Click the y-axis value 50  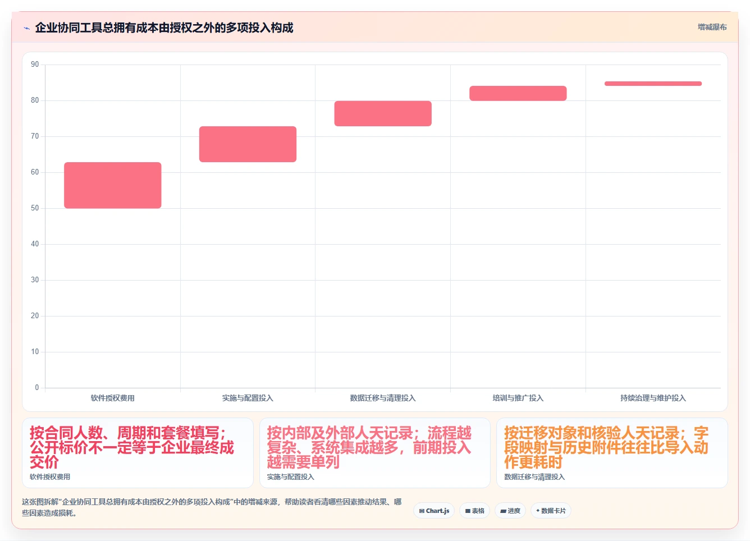[35, 208]
